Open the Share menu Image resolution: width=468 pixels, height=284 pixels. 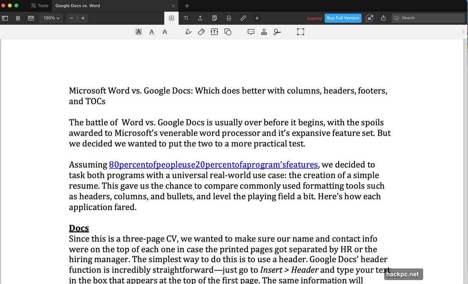(383, 18)
